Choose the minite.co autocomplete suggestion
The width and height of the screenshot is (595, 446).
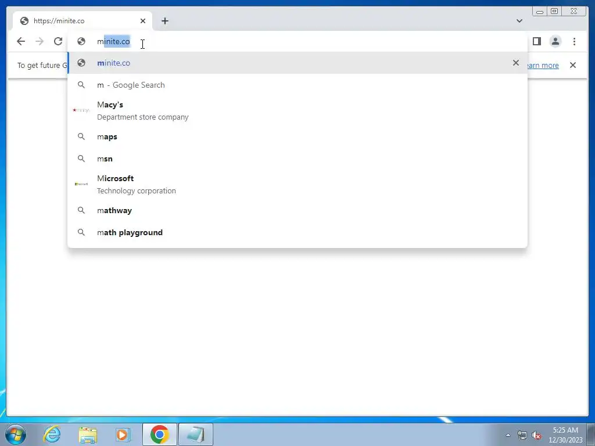pos(297,63)
